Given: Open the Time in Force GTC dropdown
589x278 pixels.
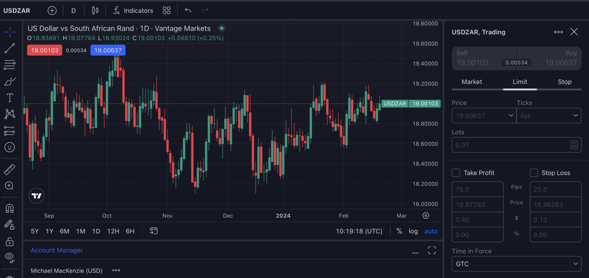Looking at the screenshot, I should (516, 264).
